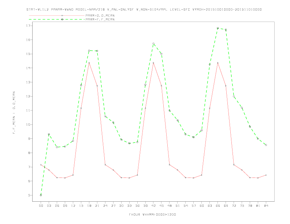Click the circle marker on green legend line
290x224 pixels.
click(62, 19)
